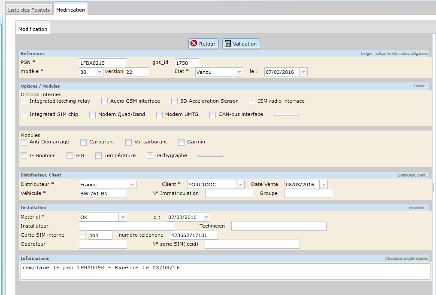Open the Matériel dropdown showing OK

pos(123,217)
